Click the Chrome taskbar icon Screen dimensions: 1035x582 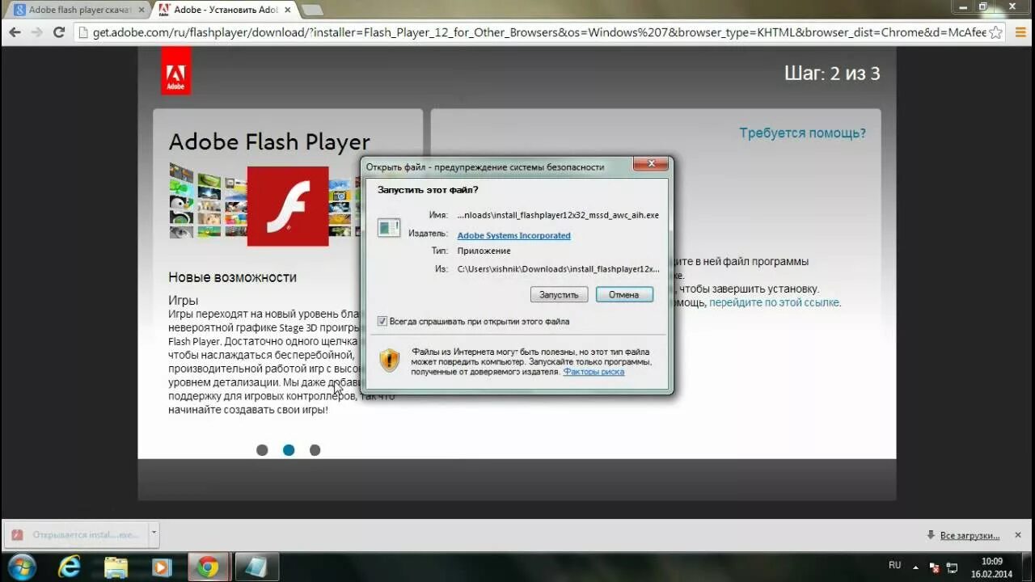pyautogui.click(x=208, y=567)
